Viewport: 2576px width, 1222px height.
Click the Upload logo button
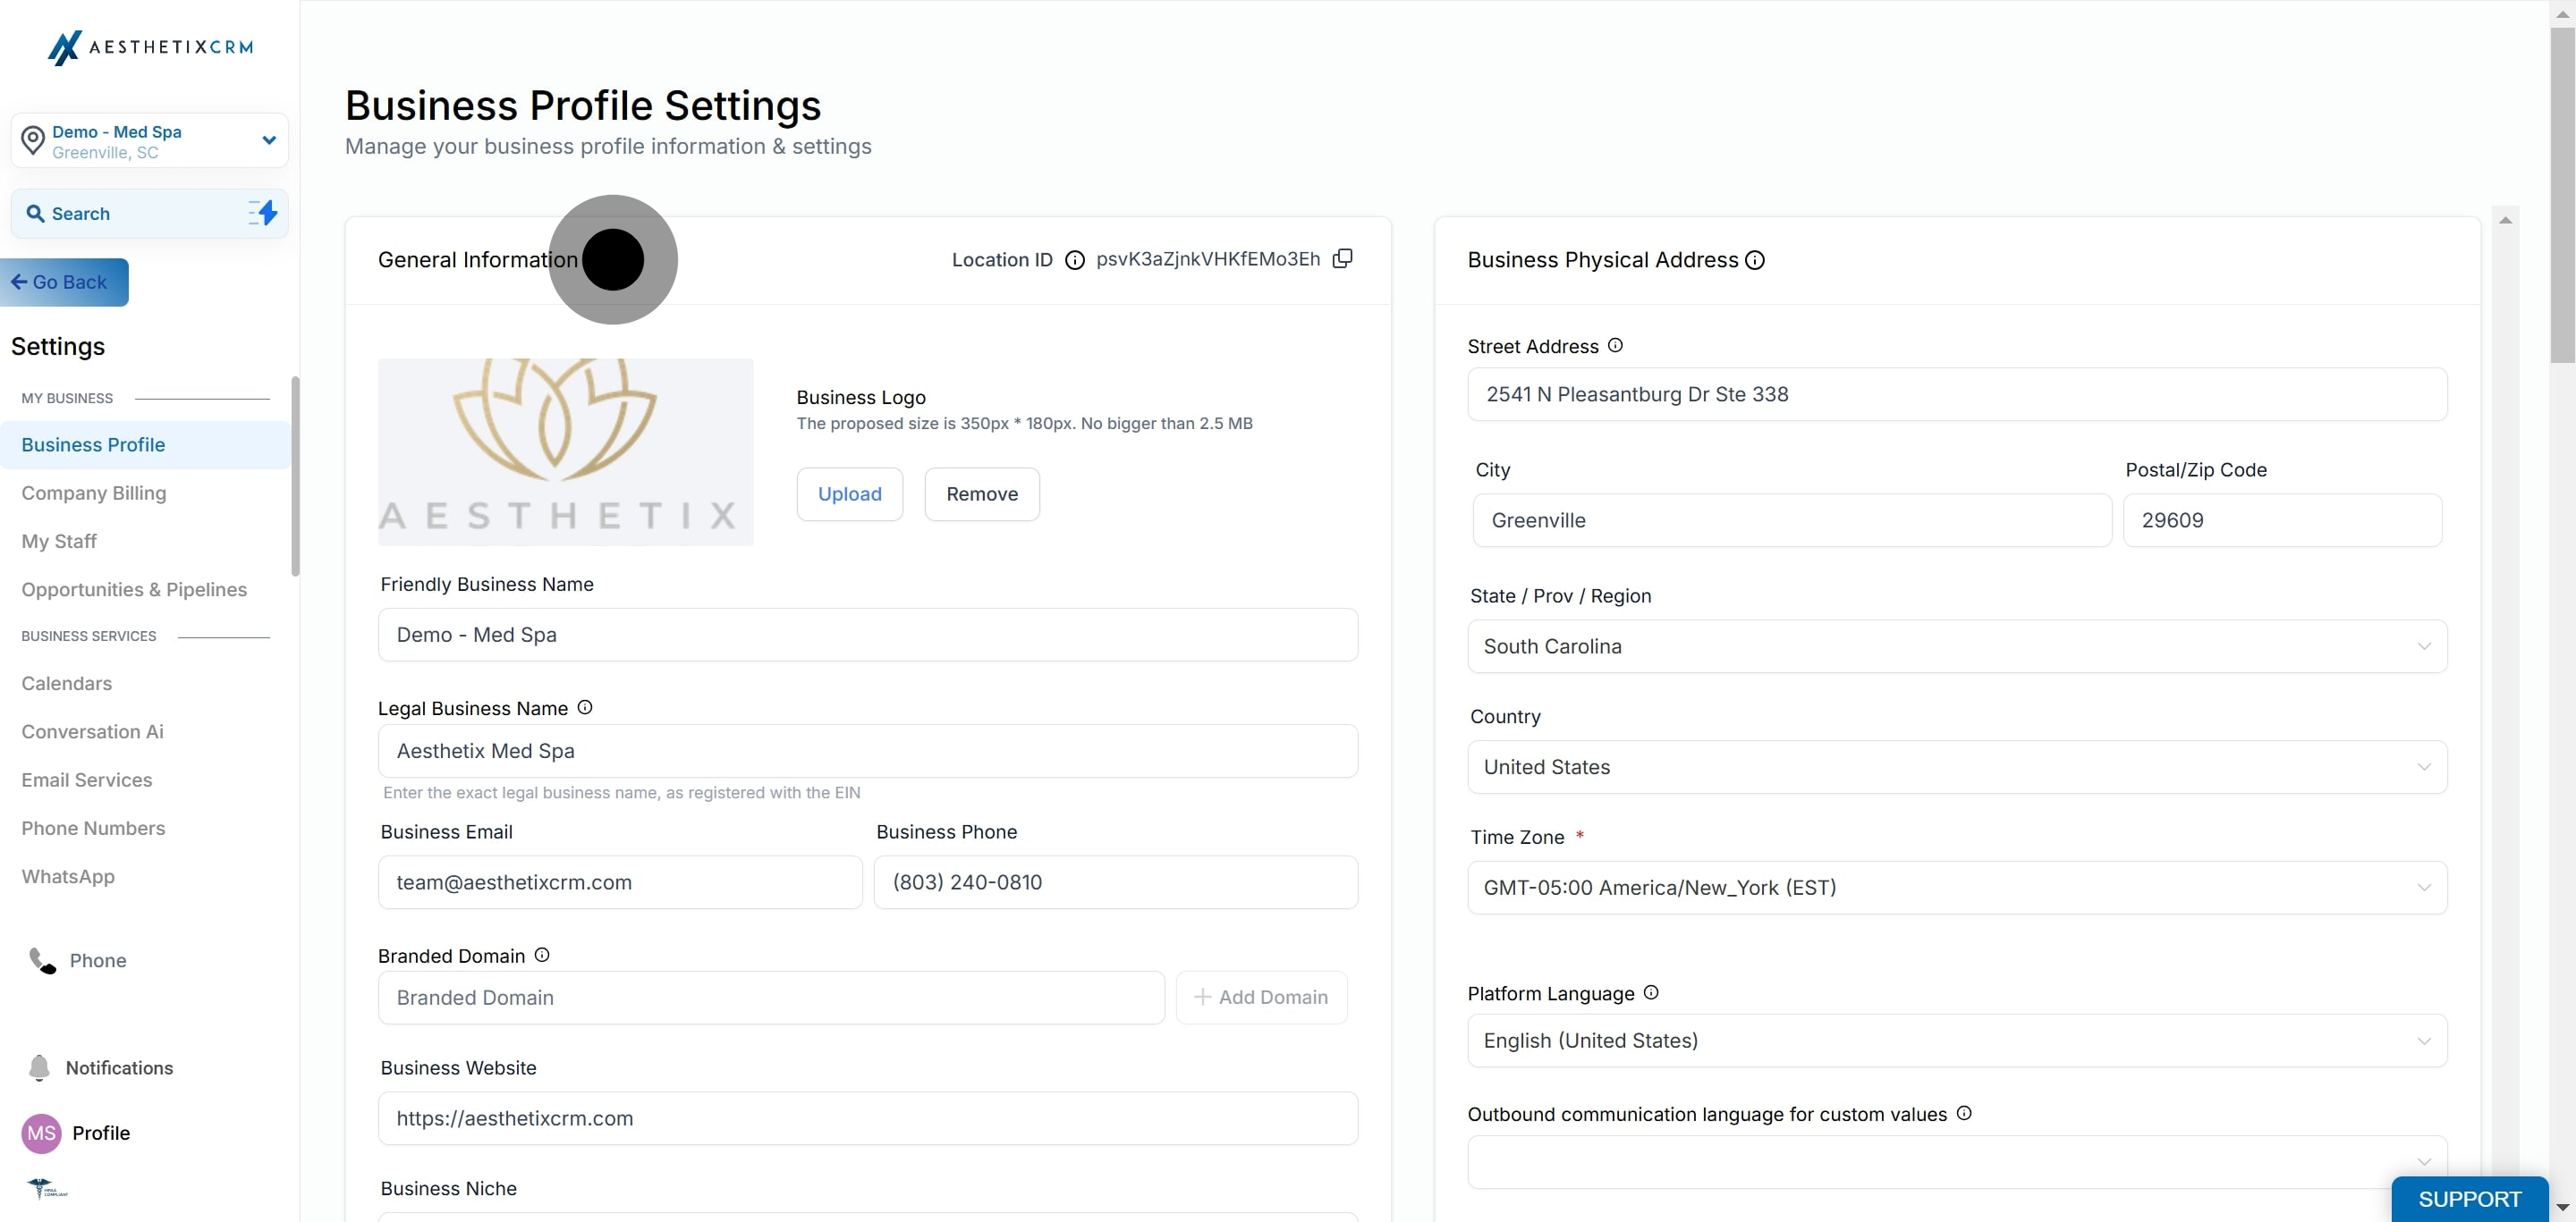(x=849, y=493)
